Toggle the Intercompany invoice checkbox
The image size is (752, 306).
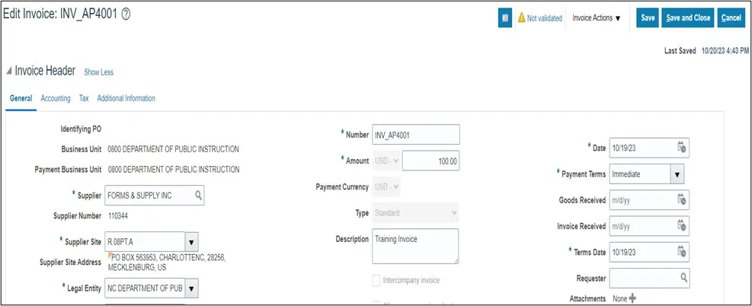pyautogui.click(x=376, y=280)
